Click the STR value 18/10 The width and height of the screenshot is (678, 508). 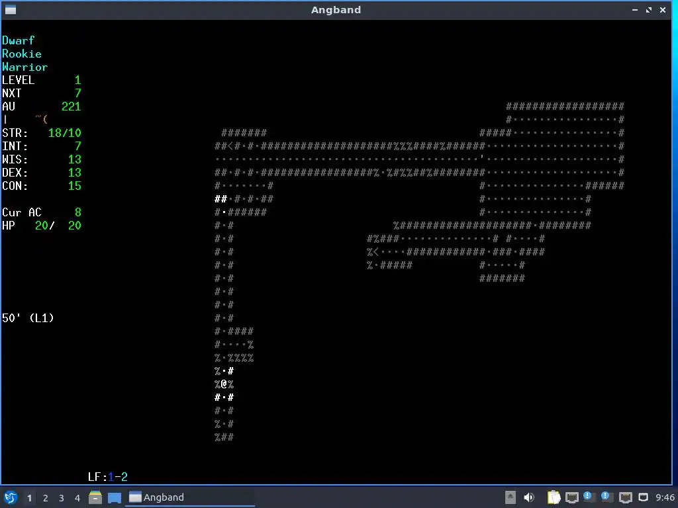click(x=65, y=133)
